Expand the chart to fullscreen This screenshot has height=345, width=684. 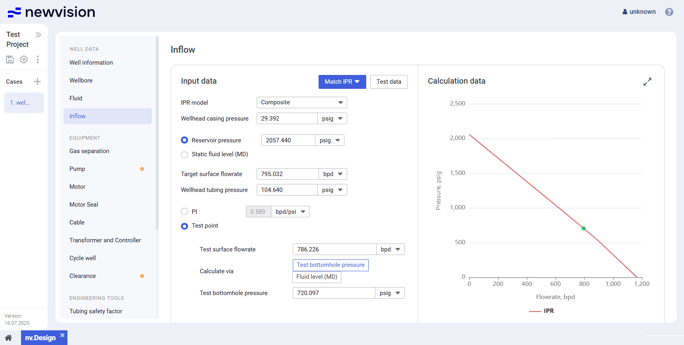647,82
